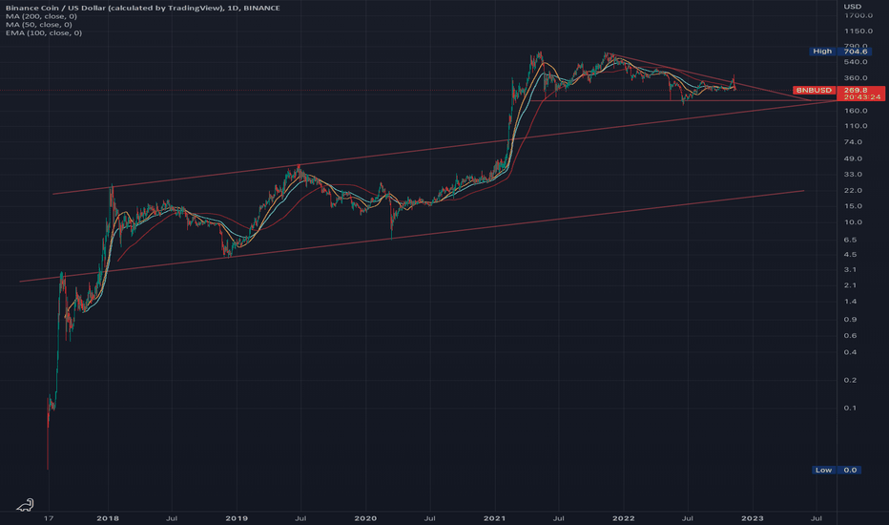Click the 17 label on time axis
Viewport: 889px width, 525px height.
point(50,518)
